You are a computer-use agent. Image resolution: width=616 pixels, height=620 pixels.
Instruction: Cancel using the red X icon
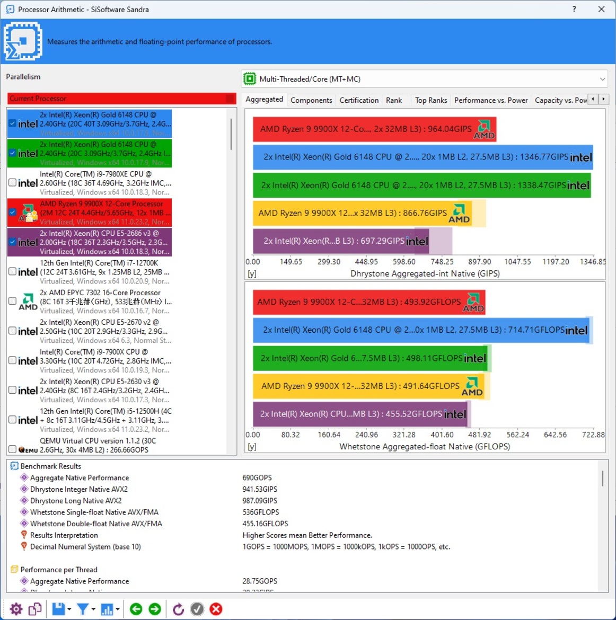click(x=216, y=609)
